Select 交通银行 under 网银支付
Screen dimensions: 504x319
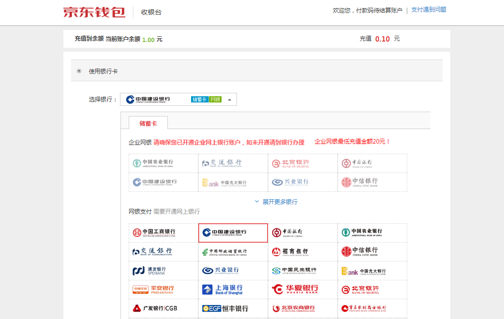pyautogui.click(x=163, y=251)
